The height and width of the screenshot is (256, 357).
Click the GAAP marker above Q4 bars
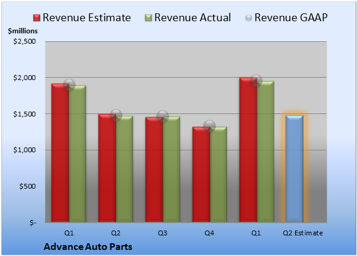pyautogui.click(x=209, y=126)
